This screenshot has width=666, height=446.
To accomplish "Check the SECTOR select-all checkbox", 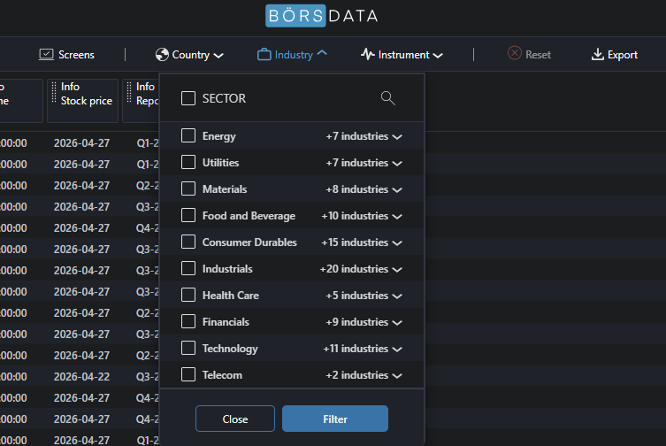I will point(188,98).
